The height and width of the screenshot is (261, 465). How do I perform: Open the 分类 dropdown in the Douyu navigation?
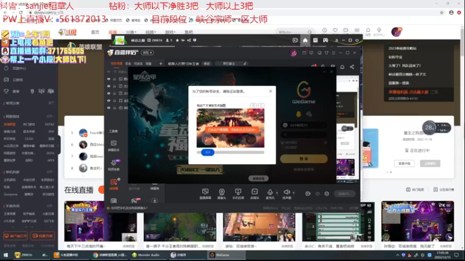click(x=131, y=32)
